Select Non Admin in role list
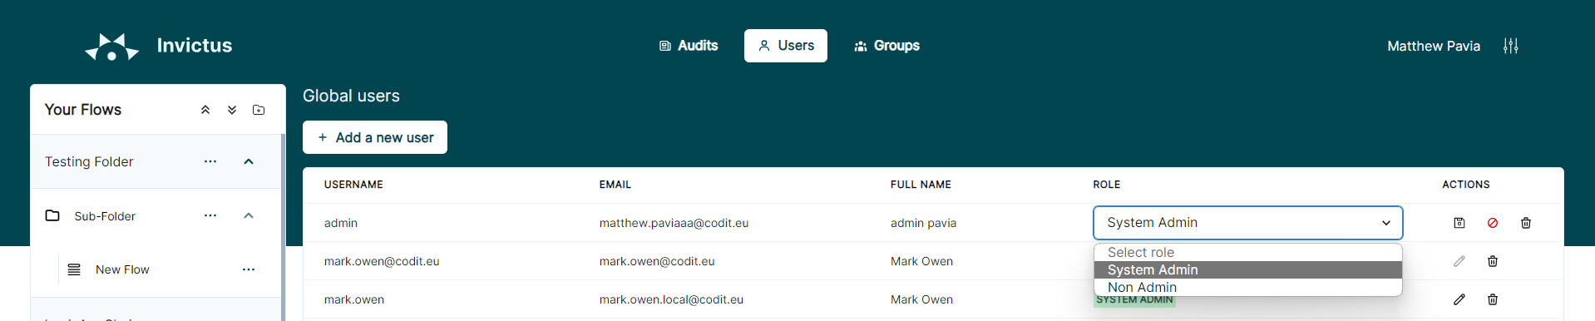Viewport: 1595px width, 321px height. (1247, 287)
